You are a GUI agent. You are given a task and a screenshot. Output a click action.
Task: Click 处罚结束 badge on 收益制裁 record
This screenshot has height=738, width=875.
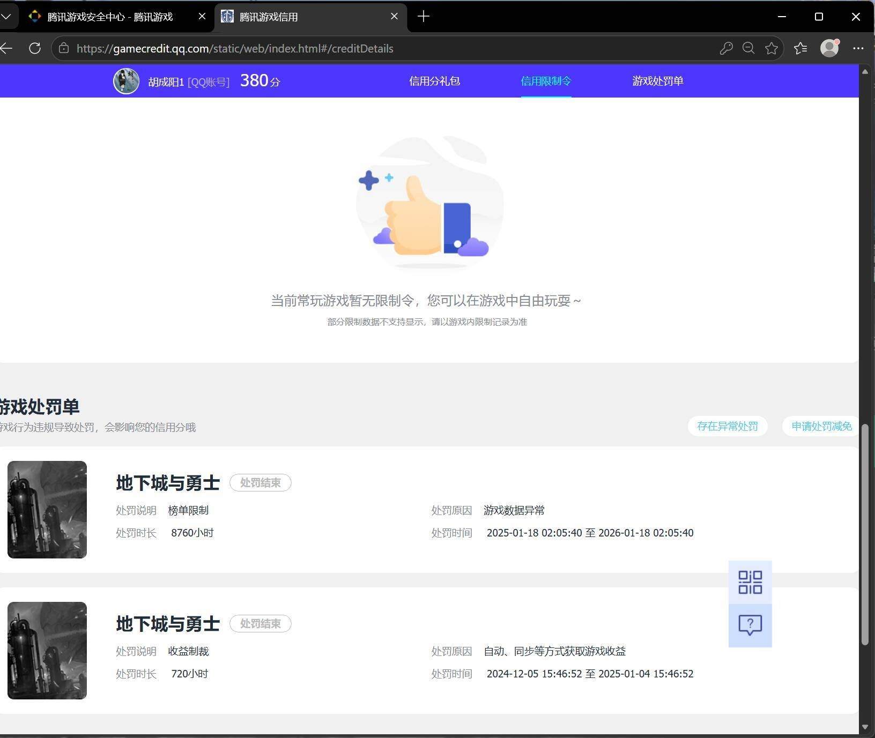(260, 623)
